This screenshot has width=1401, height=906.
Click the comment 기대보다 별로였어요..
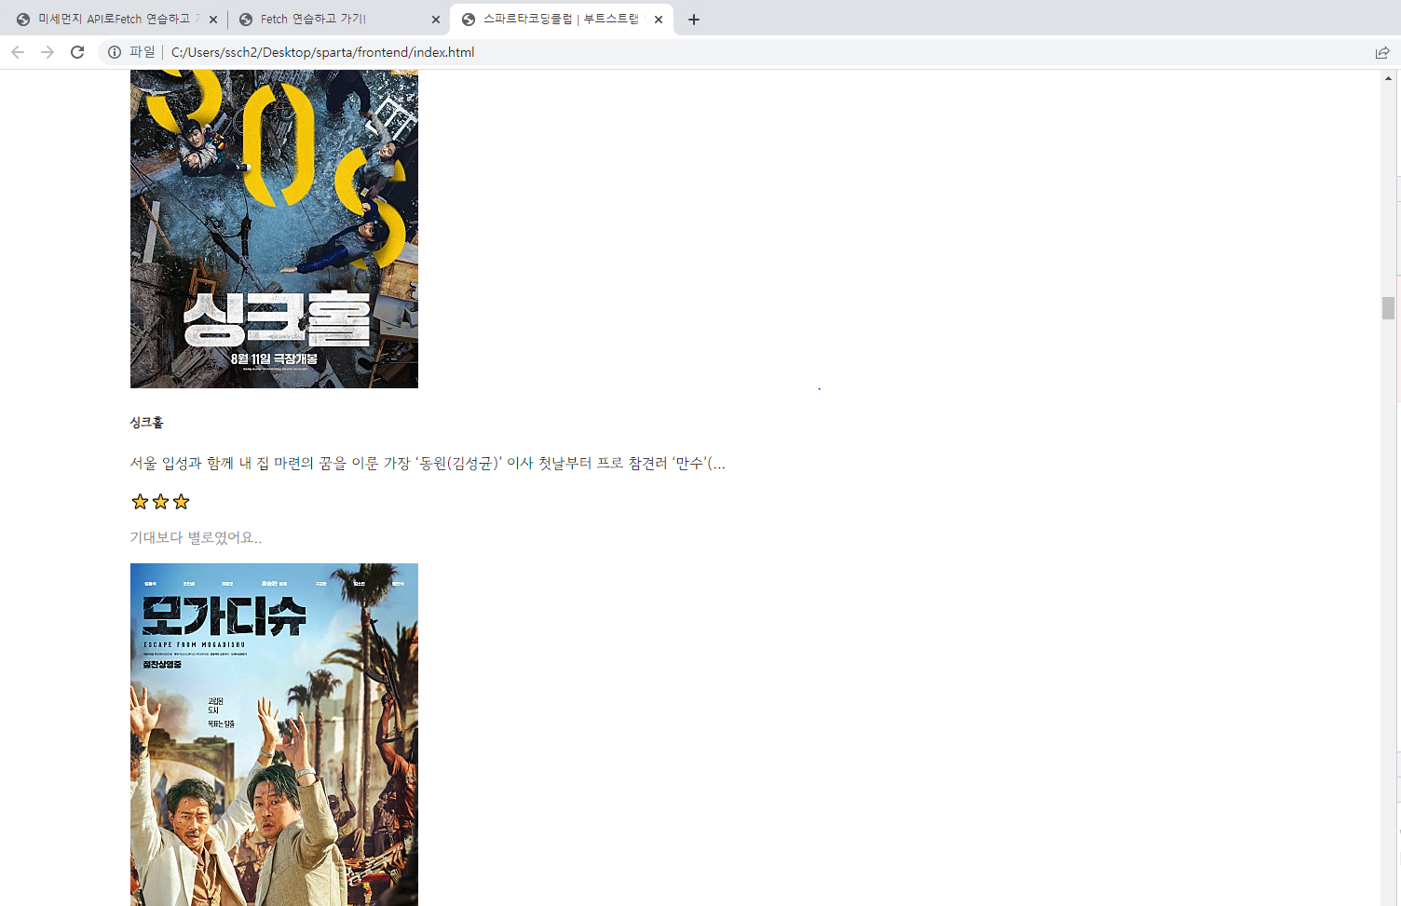click(x=196, y=538)
